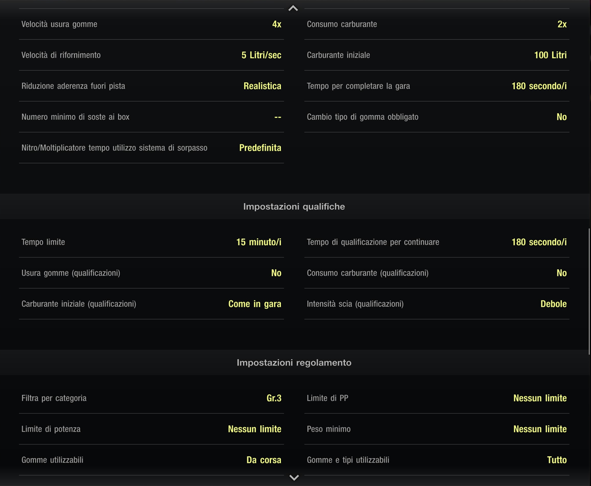Screen dimensions: 591x486
Task: Change Consumo carburante 2x value
Action: pyautogui.click(x=437, y=24)
